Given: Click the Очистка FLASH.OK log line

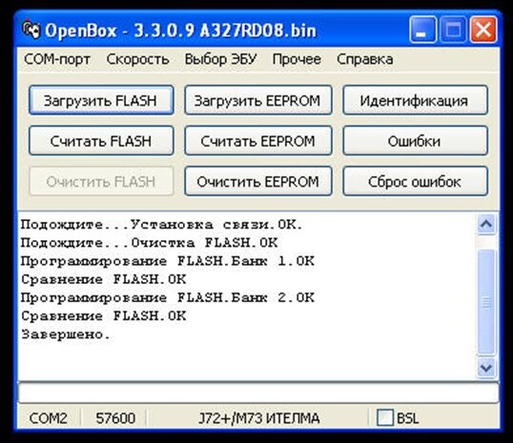Looking at the screenshot, I should tap(150, 243).
